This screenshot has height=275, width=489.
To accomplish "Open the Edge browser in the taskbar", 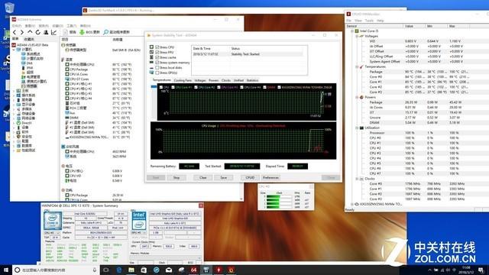I will click(x=119, y=270).
